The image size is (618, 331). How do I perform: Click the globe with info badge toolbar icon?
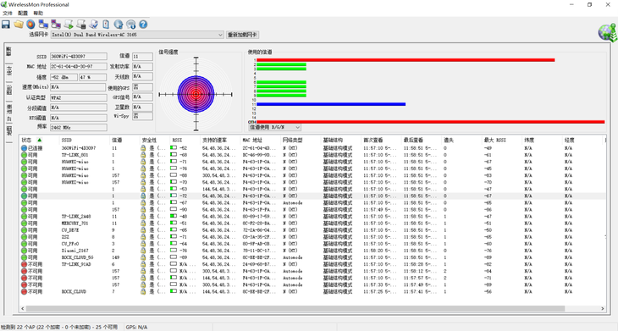131,25
